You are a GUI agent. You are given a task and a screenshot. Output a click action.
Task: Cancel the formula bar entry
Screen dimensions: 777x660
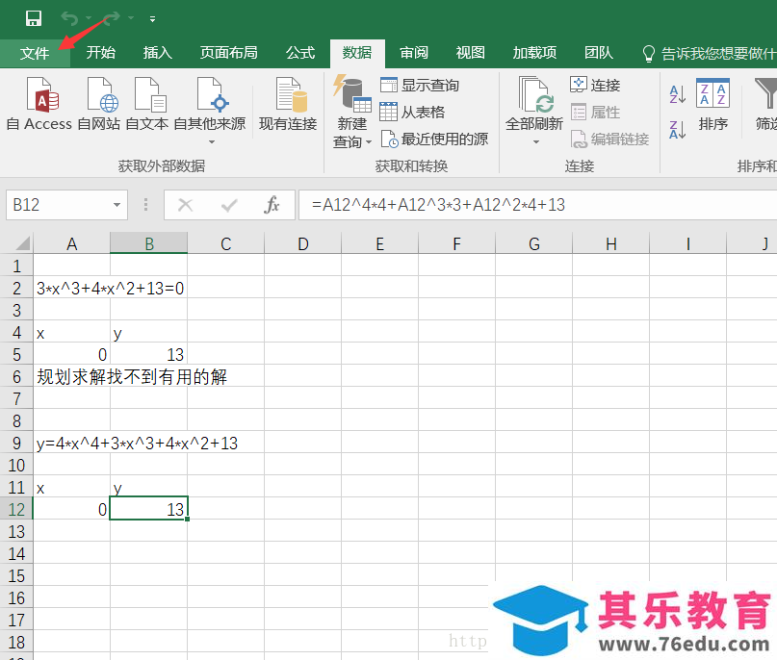(185, 205)
